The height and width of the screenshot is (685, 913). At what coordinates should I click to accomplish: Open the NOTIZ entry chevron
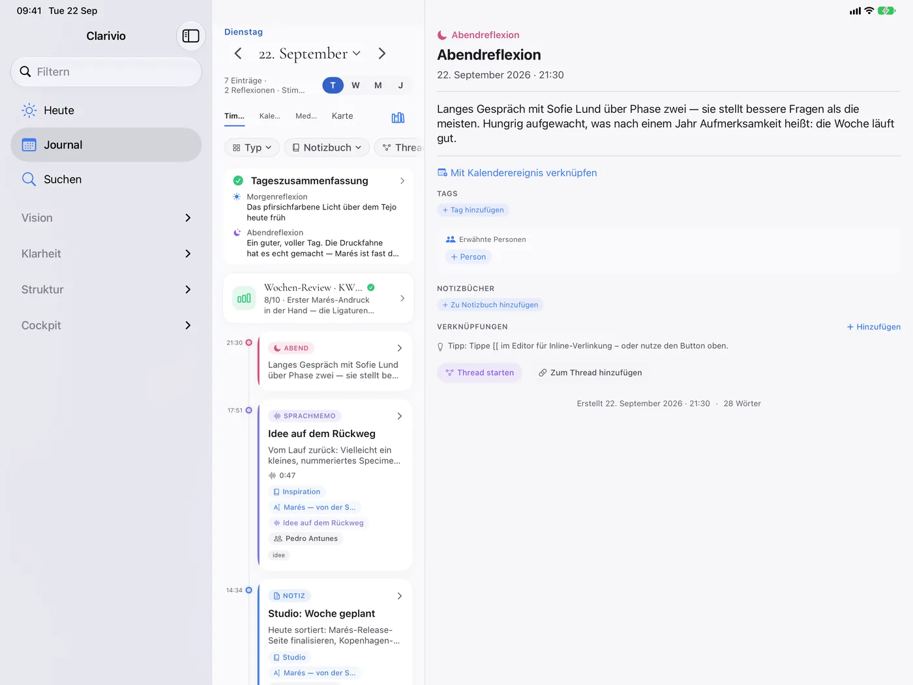(400, 596)
